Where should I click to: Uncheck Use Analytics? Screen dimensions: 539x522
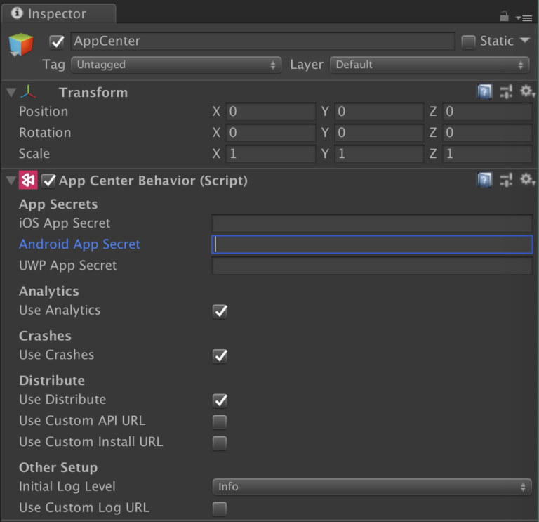[220, 311]
